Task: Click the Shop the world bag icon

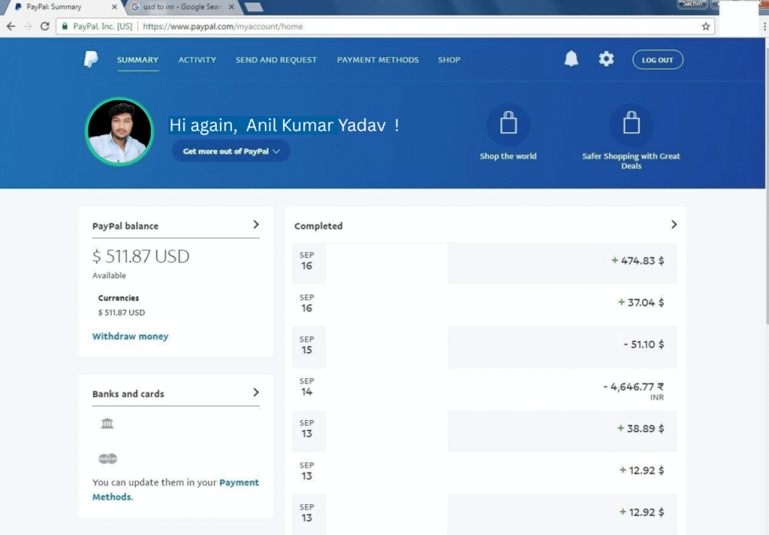Action: pos(508,124)
